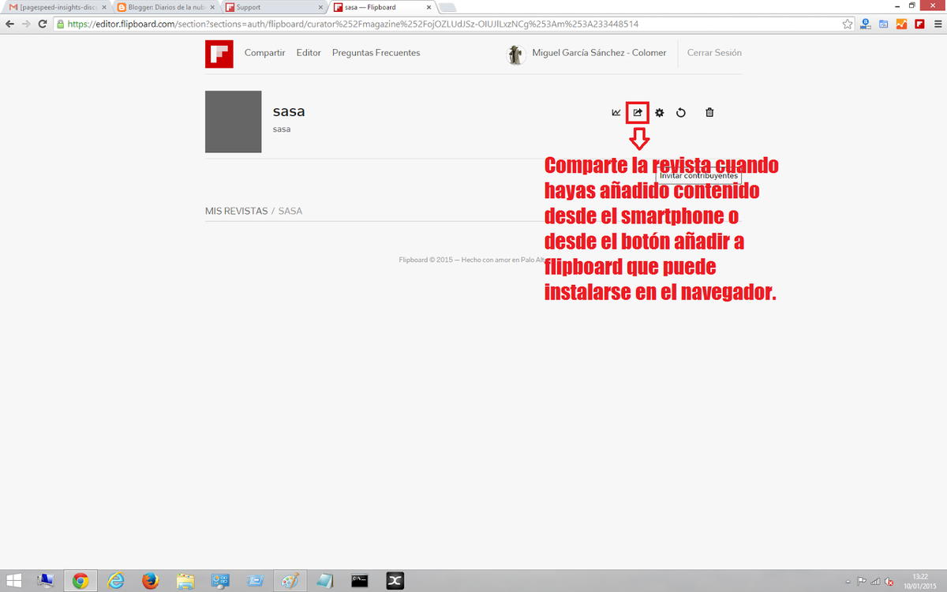Click the share magazine icon
The image size is (947, 592).
click(x=638, y=113)
